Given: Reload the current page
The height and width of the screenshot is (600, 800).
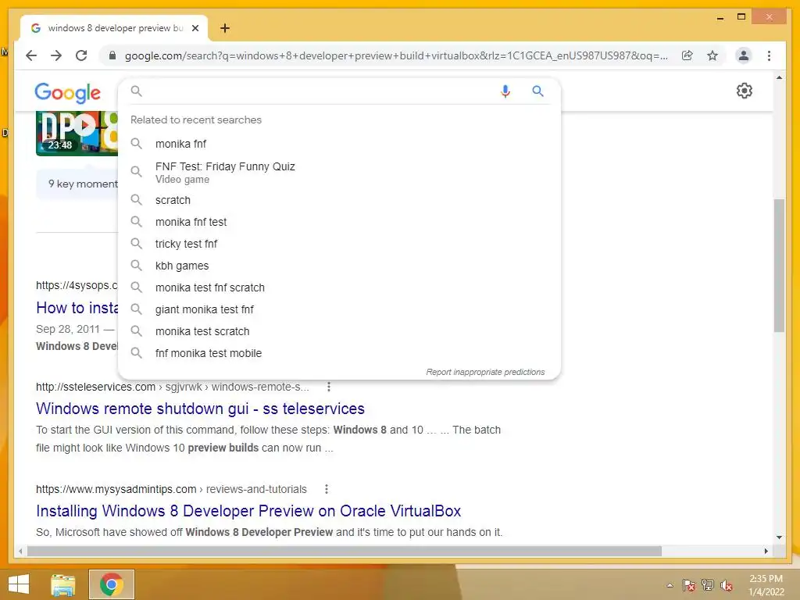Looking at the screenshot, I should pyautogui.click(x=81, y=55).
